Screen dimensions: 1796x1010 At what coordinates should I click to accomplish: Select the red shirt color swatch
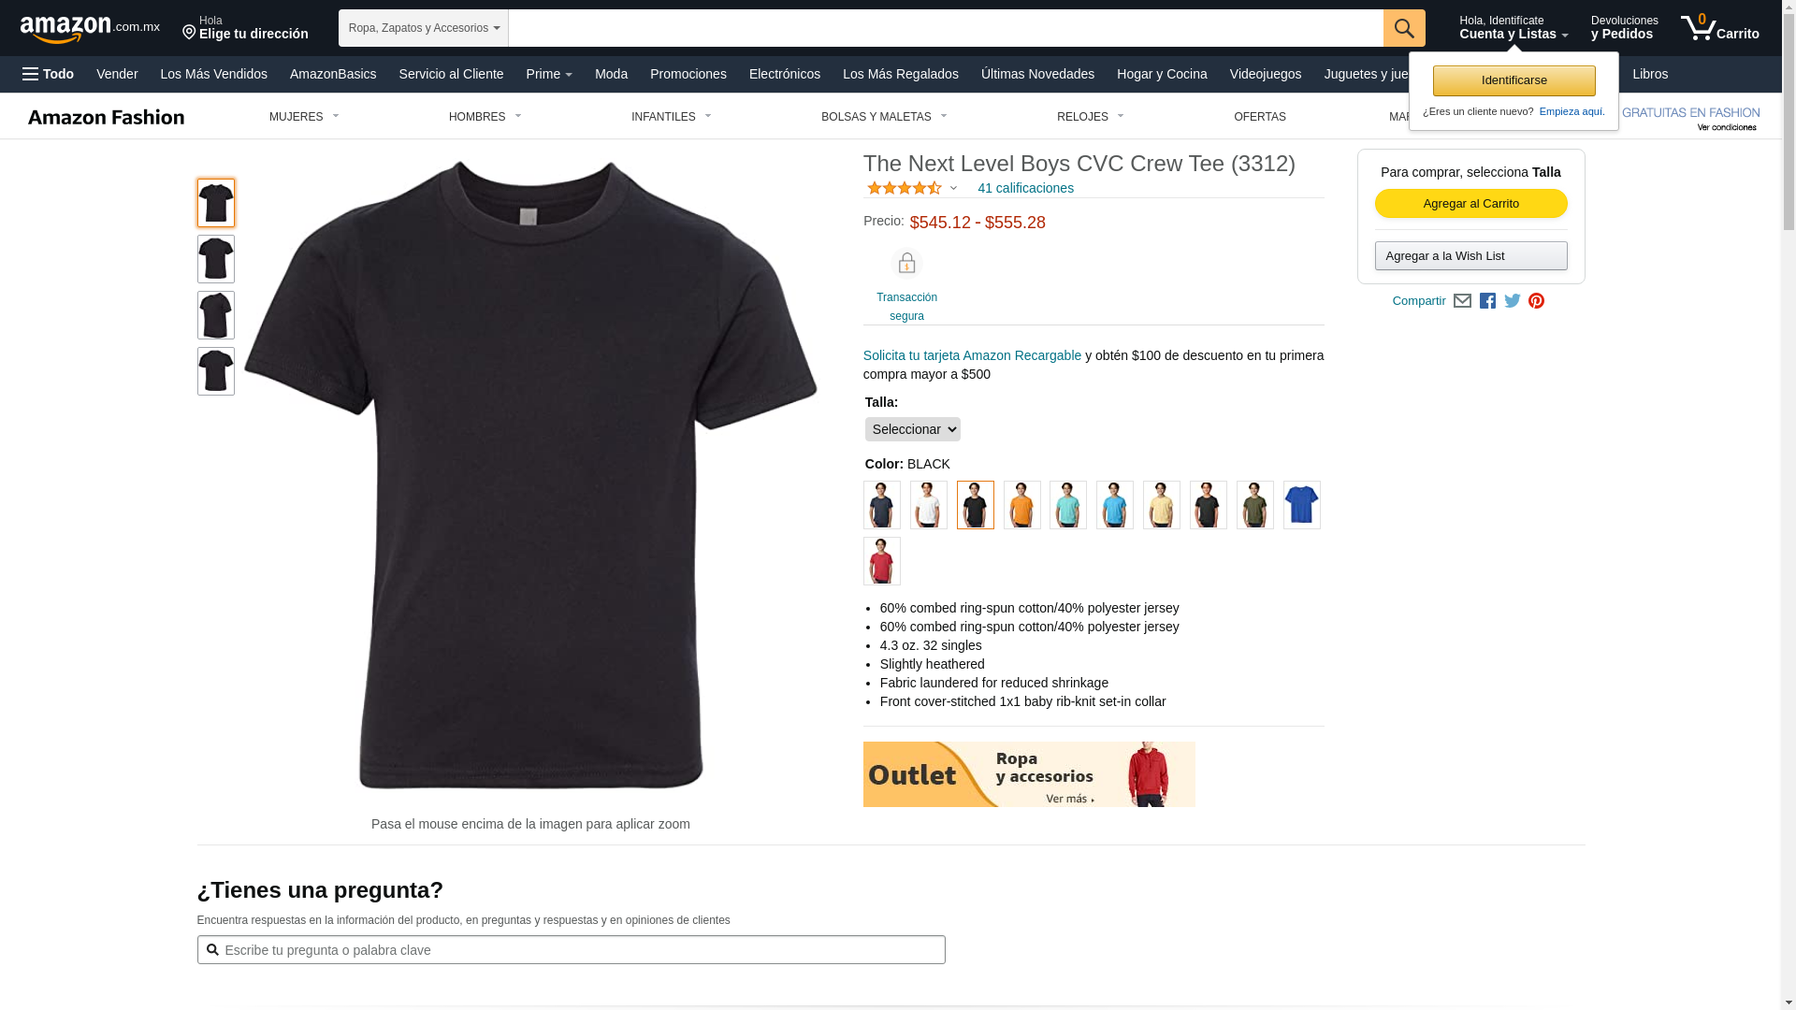pos(882,561)
